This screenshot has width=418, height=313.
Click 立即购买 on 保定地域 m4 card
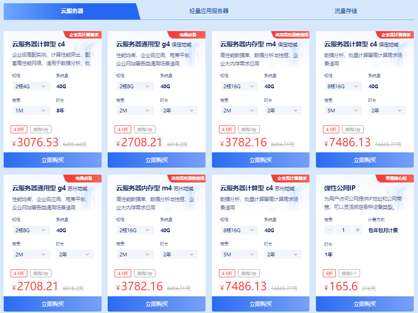261,160
